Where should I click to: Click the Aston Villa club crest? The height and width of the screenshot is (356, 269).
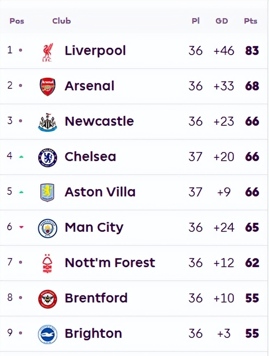coord(47,192)
